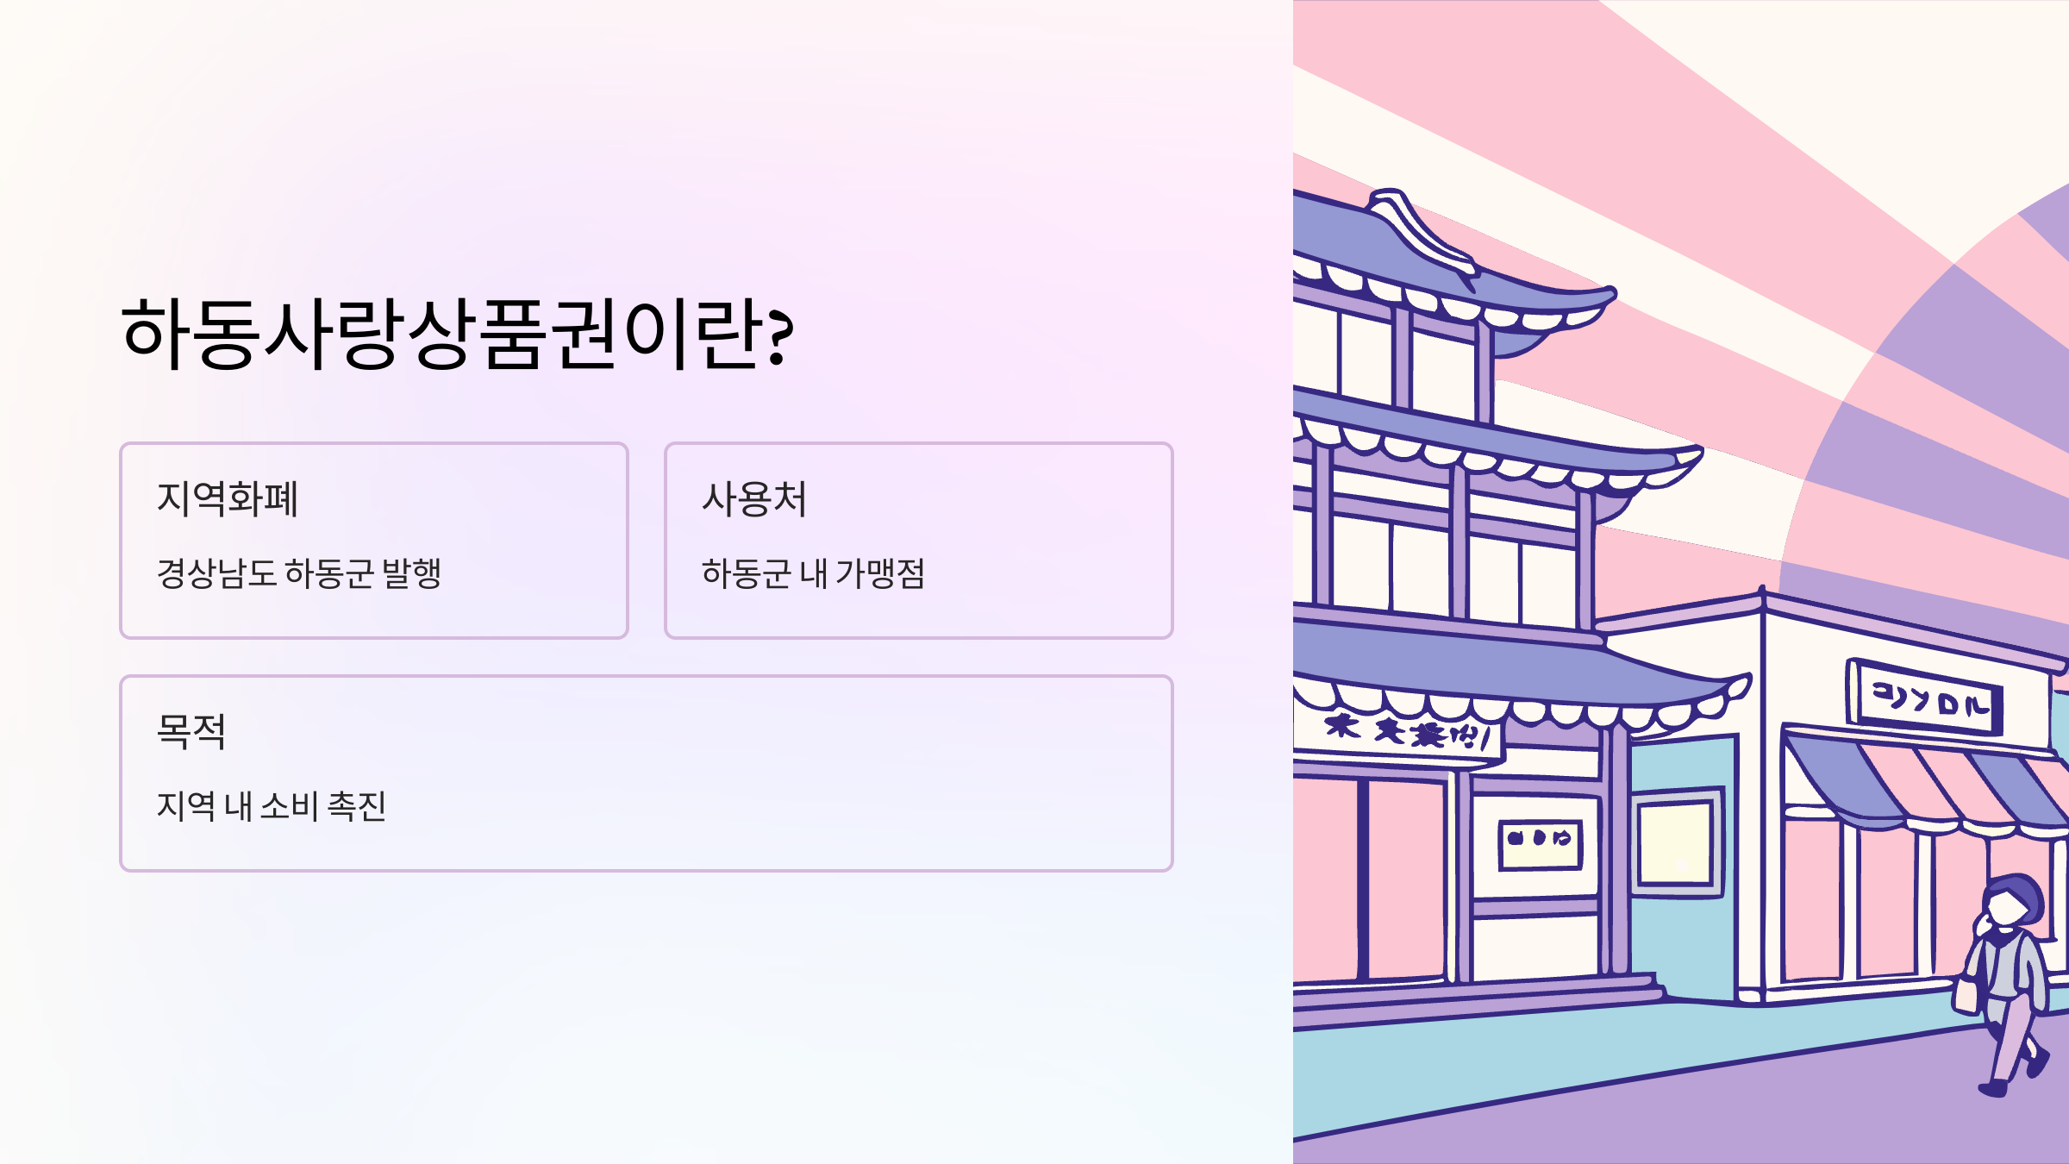Click the text 경상남도 하동군 발행
The width and height of the screenshot is (2069, 1164).
(299, 573)
